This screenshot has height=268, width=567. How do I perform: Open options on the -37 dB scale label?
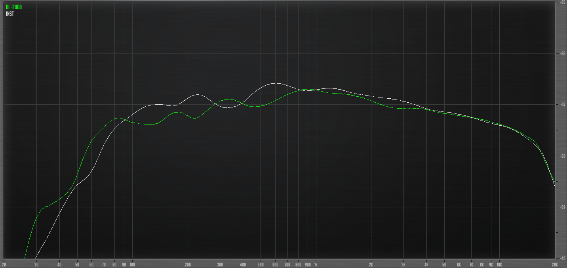click(x=562, y=104)
